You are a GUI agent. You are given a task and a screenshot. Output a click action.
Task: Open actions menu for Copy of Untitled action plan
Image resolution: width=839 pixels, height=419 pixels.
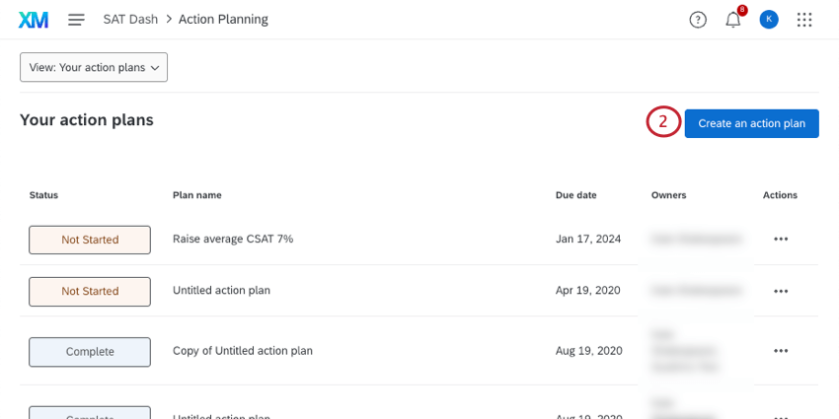[781, 350]
